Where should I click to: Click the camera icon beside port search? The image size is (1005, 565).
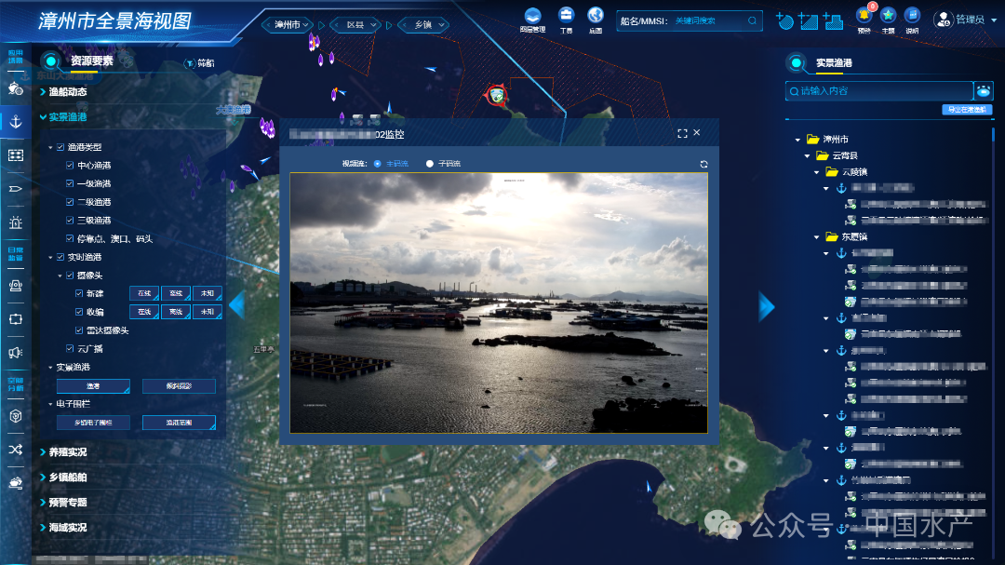tap(984, 91)
